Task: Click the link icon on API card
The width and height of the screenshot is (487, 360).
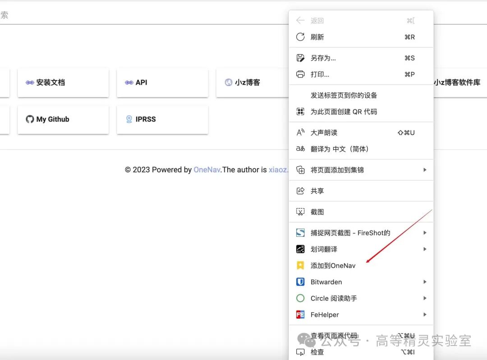Action: pos(129,82)
